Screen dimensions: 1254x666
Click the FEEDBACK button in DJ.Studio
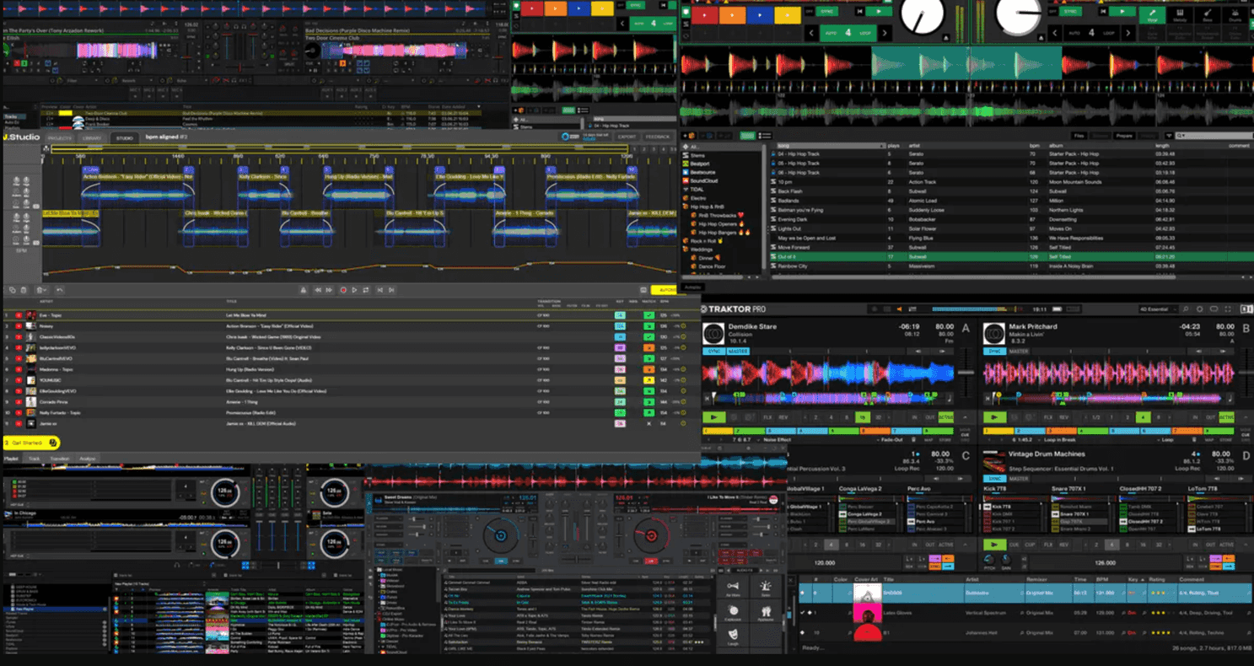coord(659,137)
